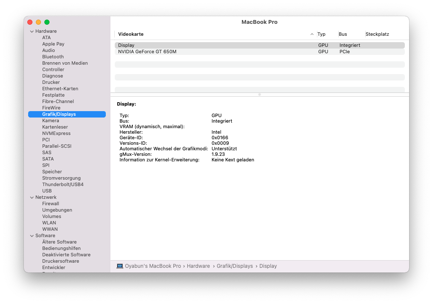Image resolution: width=433 pixels, height=304 pixels.
Task: Open Firewall under Netzwerk
Action: tap(50, 204)
